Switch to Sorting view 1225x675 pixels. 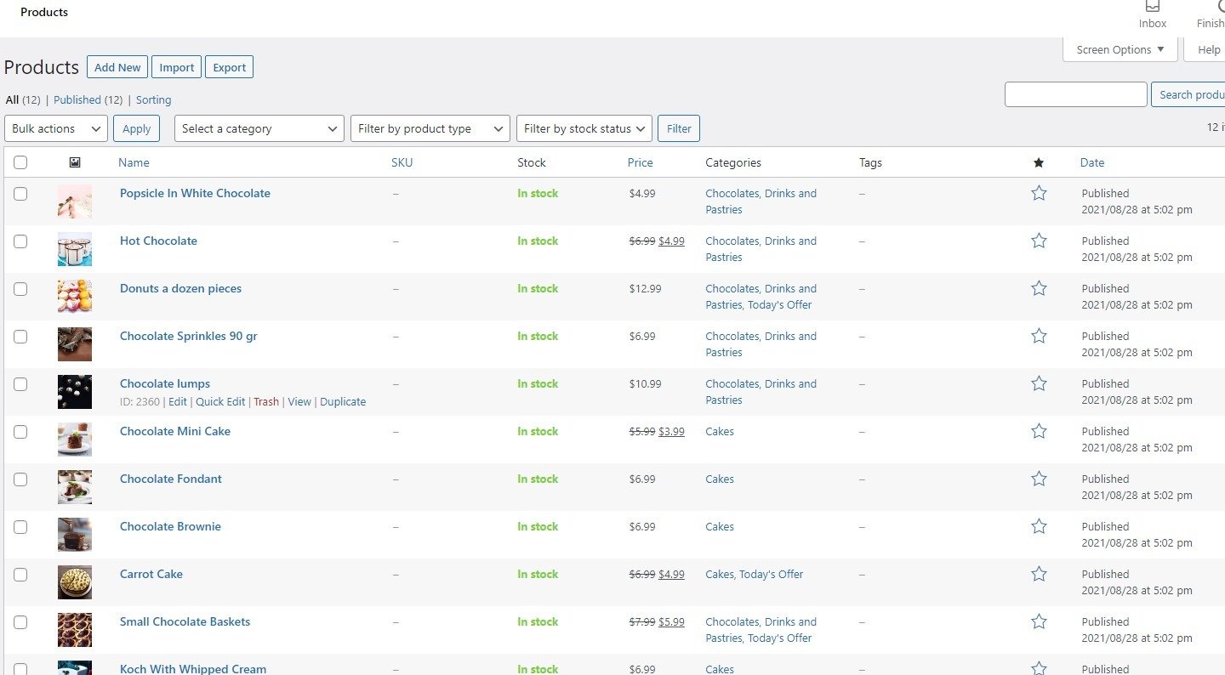pyautogui.click(x=153, y=99)
